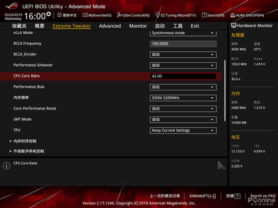Click the hotkey question mark box icon
278x208 pixels.
point(238,196)
